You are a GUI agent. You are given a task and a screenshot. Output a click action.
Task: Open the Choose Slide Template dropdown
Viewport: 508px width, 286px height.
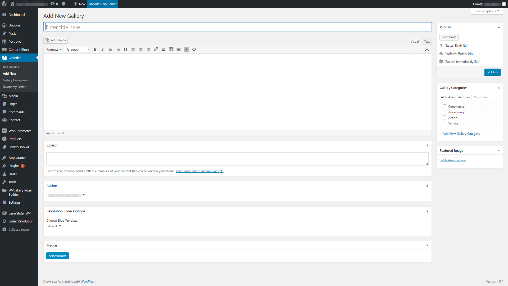tap(55, 226)
